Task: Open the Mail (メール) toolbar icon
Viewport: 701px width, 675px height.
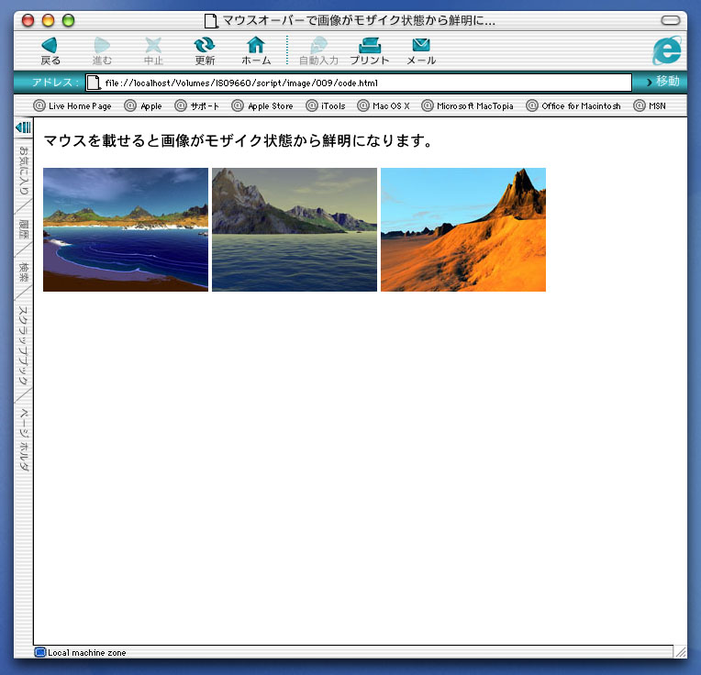Action: tap(421, 46)
